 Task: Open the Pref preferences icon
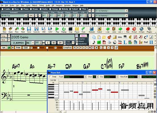pyautogui.click(x=146, y=42)
